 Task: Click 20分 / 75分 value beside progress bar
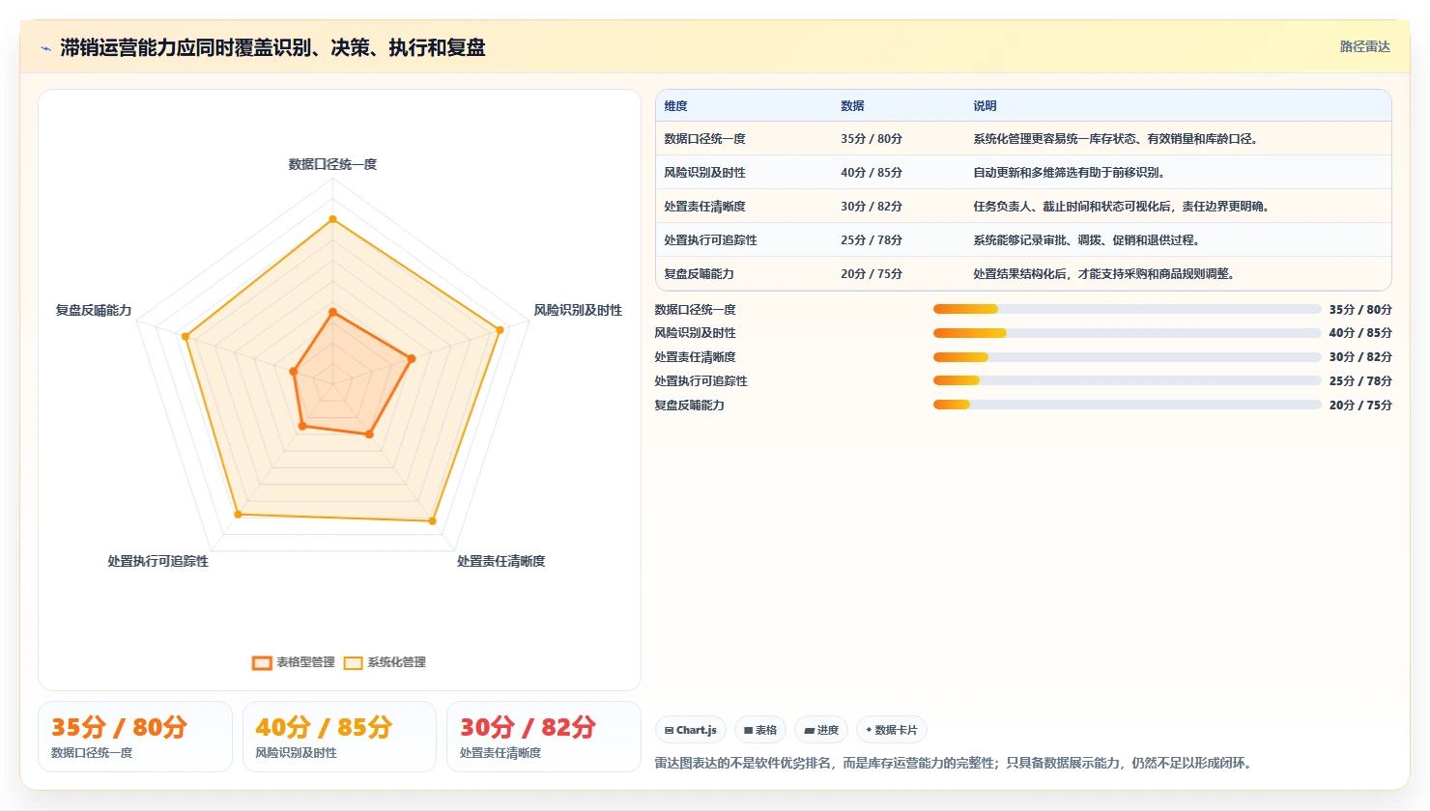tap(1360, 405)
